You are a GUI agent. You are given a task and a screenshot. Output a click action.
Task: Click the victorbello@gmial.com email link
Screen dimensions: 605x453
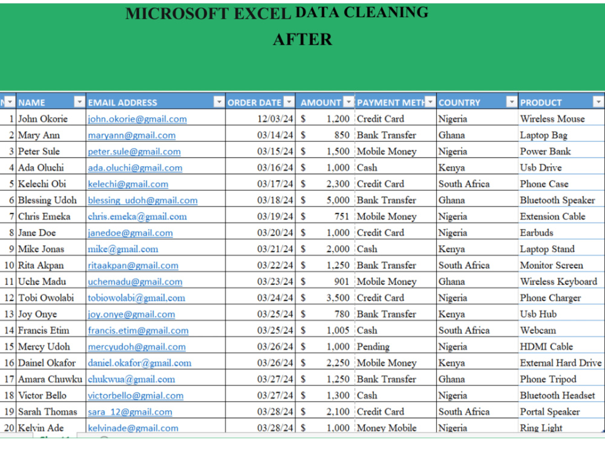[x=136, y=396]
